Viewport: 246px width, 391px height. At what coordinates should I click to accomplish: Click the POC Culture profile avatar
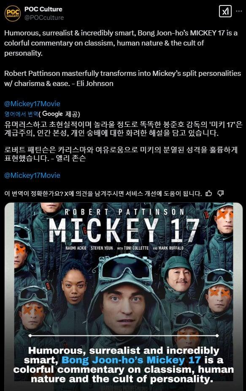(x=13, y=13)
